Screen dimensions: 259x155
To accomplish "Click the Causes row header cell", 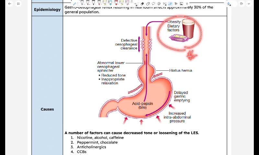I will coord(47,109).
